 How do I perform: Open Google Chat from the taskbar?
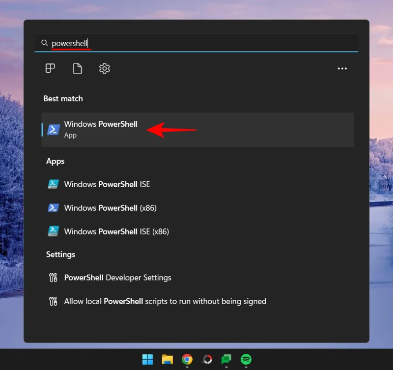[226, 360]
